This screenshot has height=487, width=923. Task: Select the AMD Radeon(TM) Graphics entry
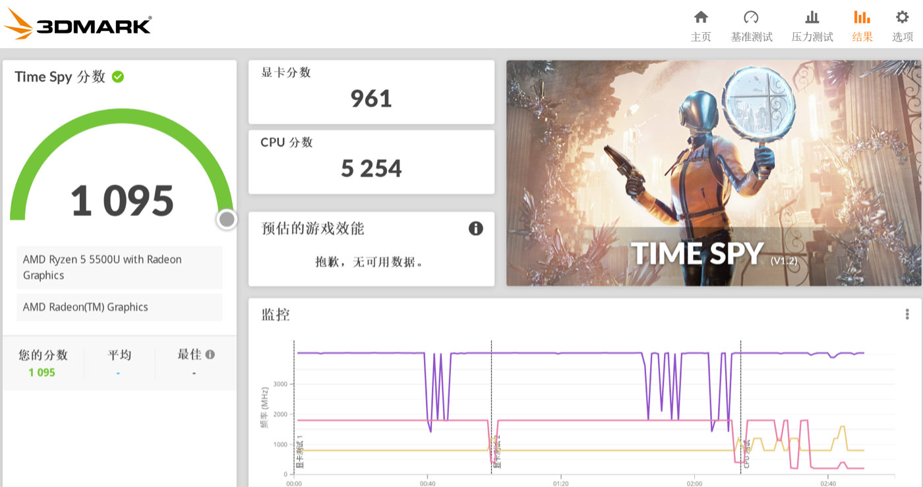click(x=119, y=307)
